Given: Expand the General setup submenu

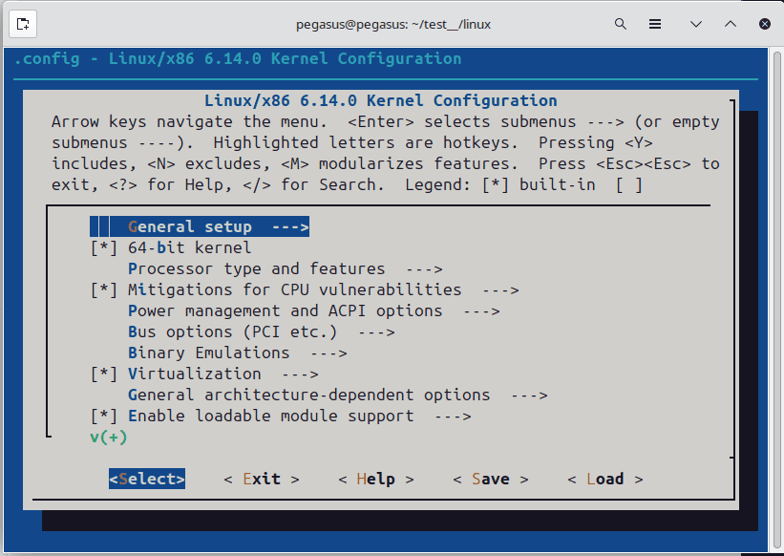Looking at the screenshot, I should [x=218, y=227].
